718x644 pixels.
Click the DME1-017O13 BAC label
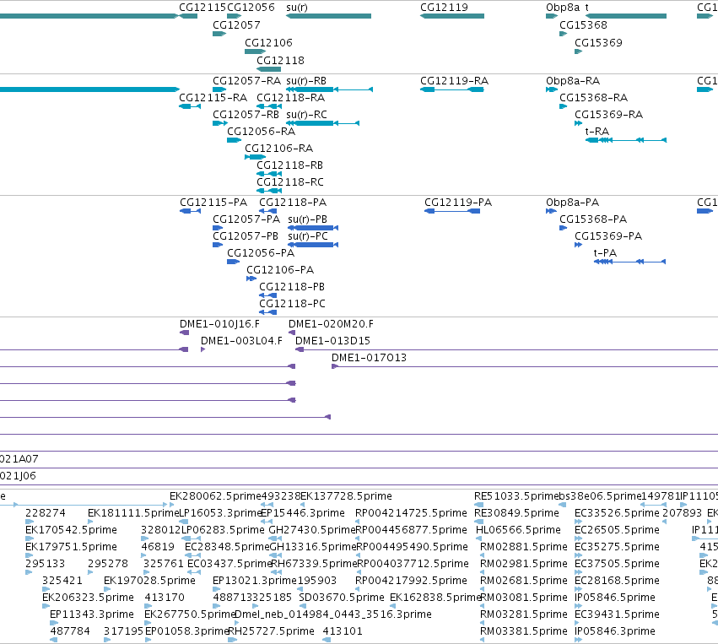pos(369,358)
